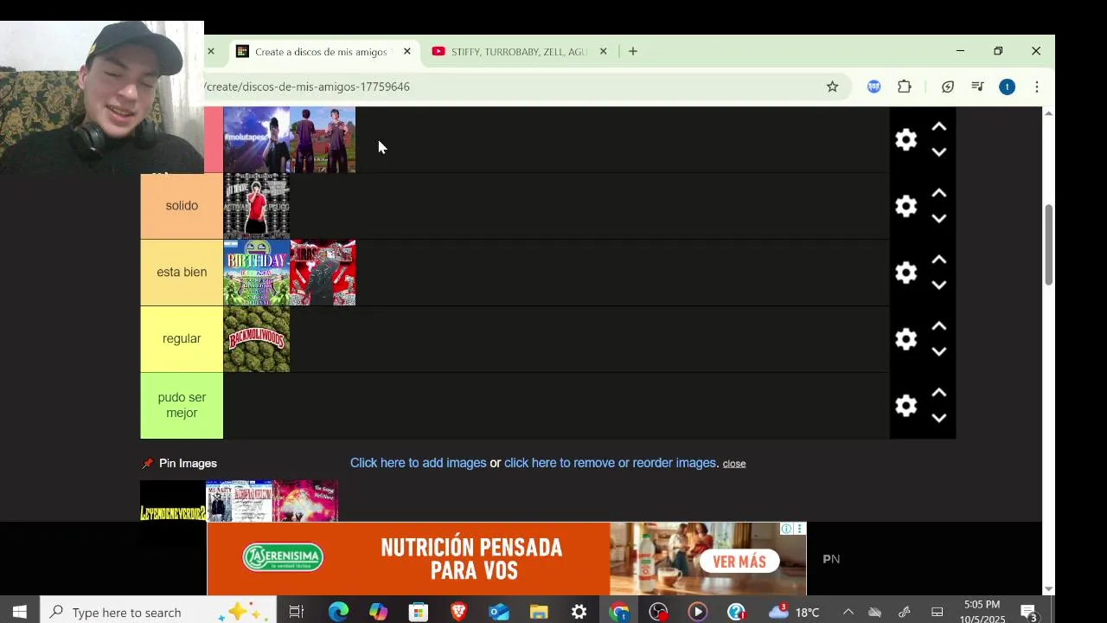This screenshot has width=1107, height=623.
Task: Open the 18°C weather widget
Action: click(x=794, y=612)
